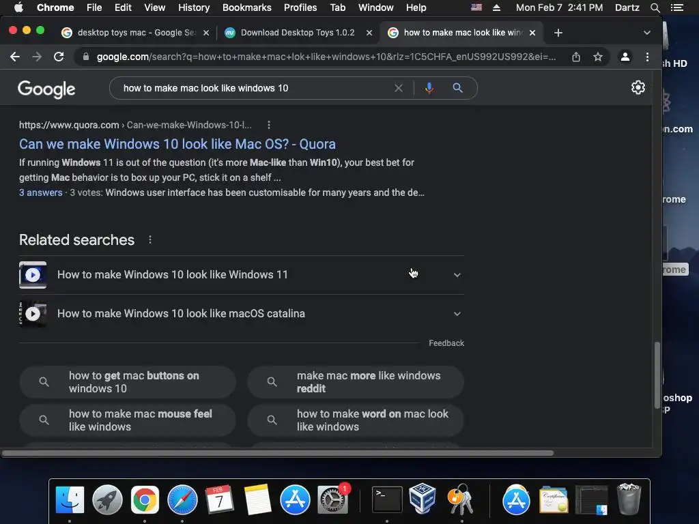The height and width of the screenshot is (524, 699).
Task: Open the tab search dropdown arrow
Action: 647,33
